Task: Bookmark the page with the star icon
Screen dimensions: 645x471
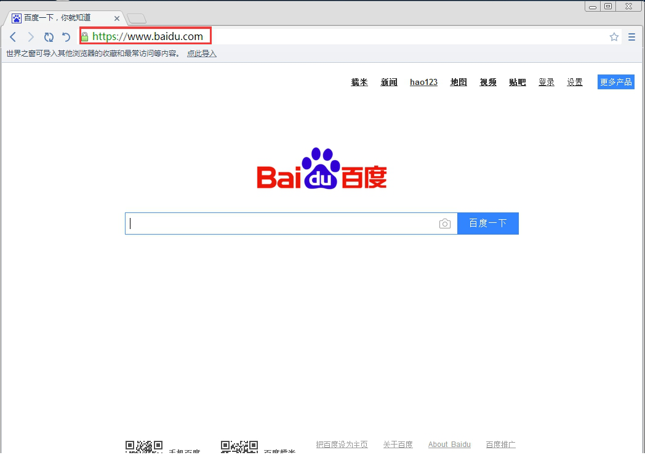Action: [x=614, y=37]
